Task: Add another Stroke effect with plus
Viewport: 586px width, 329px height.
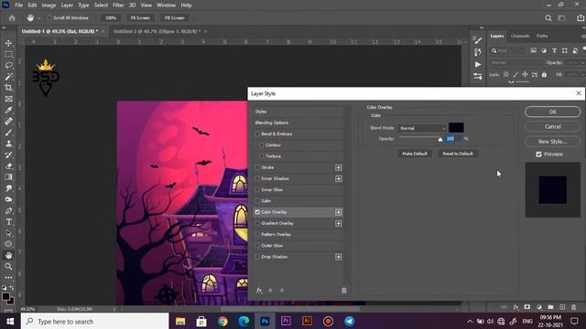Action: point(338,167)
